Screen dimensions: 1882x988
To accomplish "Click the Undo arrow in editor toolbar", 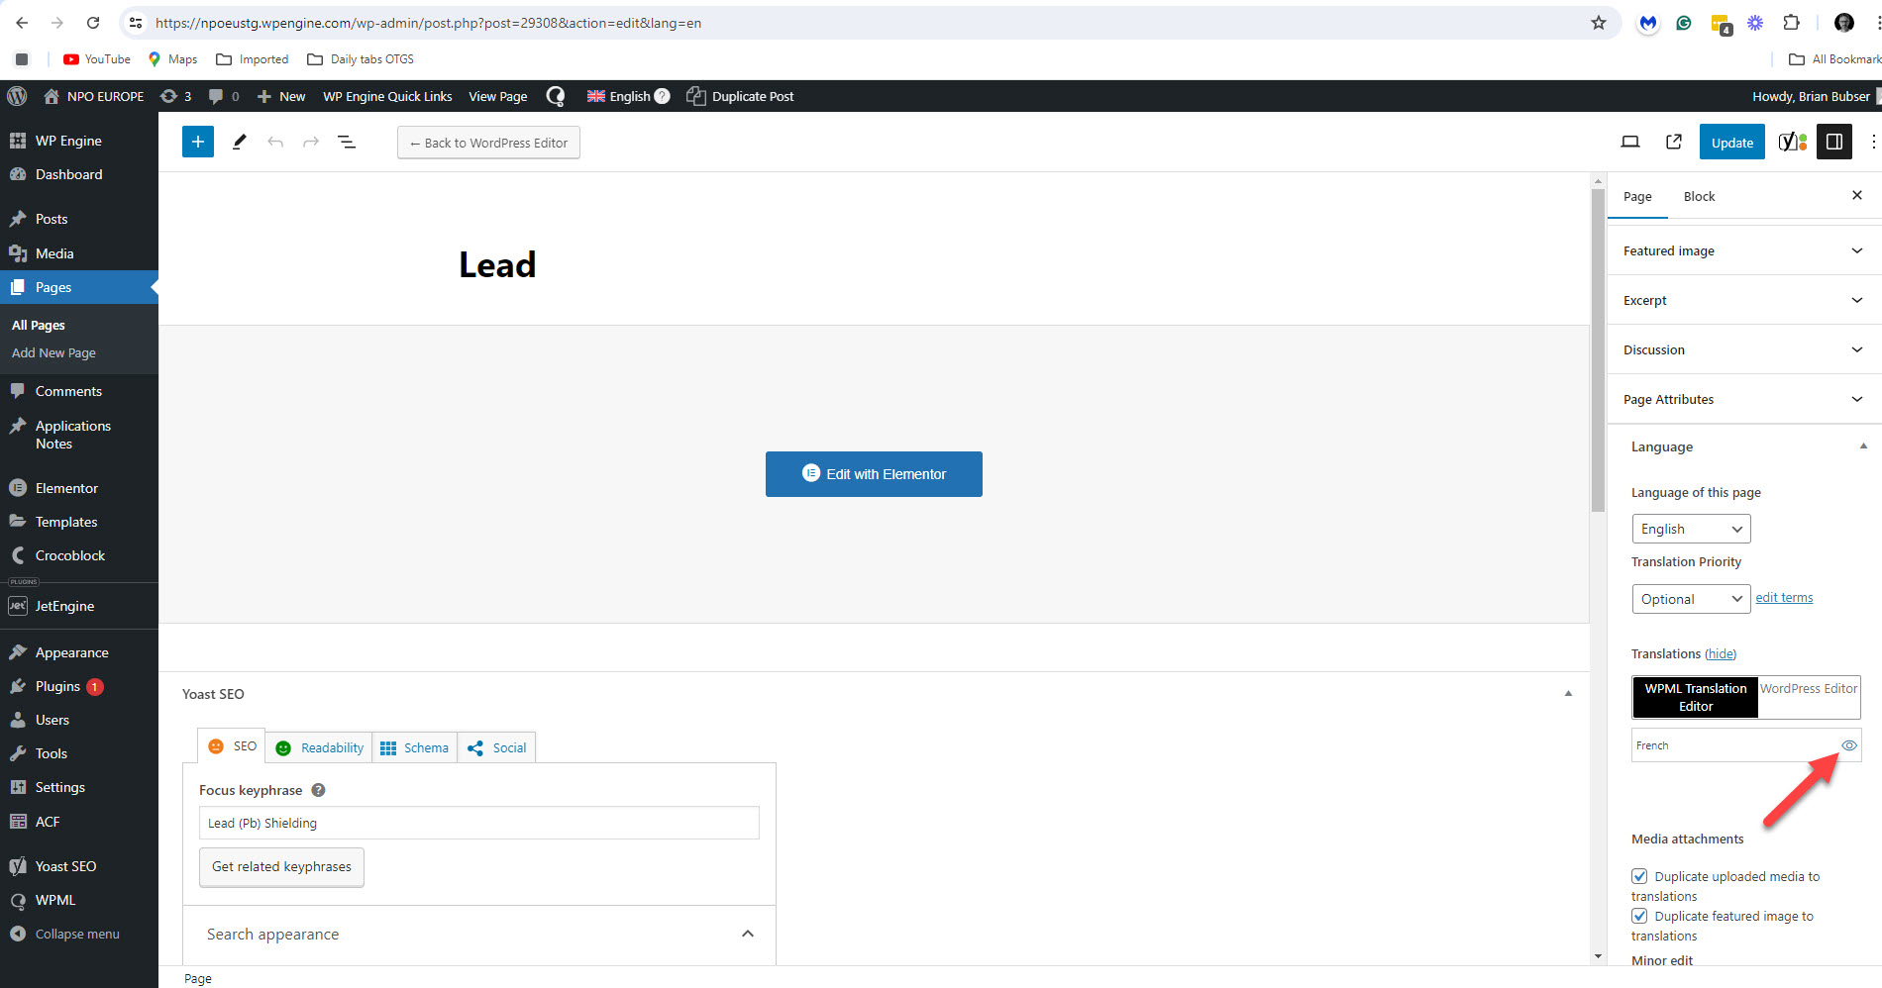I will [275, 142].
